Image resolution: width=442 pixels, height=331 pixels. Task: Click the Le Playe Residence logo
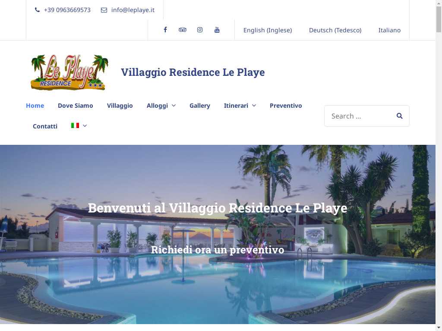pyautogui.click(x=69, y=72)
